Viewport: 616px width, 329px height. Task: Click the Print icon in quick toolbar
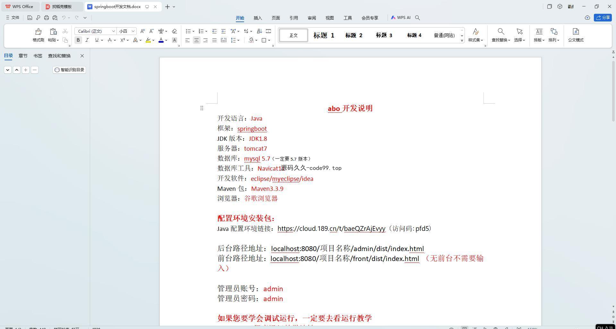pos(47,18)
